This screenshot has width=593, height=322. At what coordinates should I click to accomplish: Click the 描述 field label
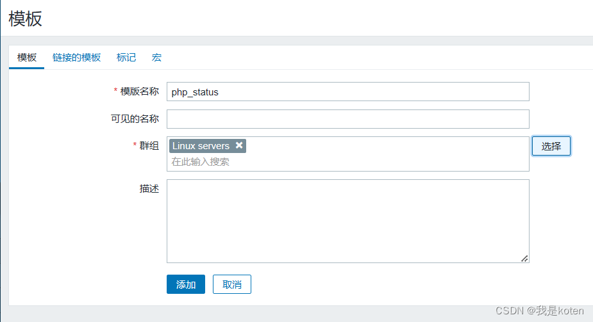pyautogui.click(x=149, y=188)
